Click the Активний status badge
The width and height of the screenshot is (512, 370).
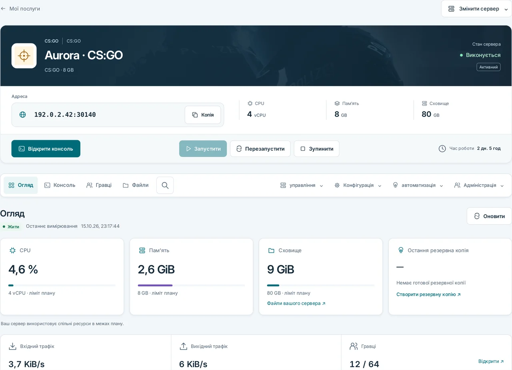tap(488, 67)
